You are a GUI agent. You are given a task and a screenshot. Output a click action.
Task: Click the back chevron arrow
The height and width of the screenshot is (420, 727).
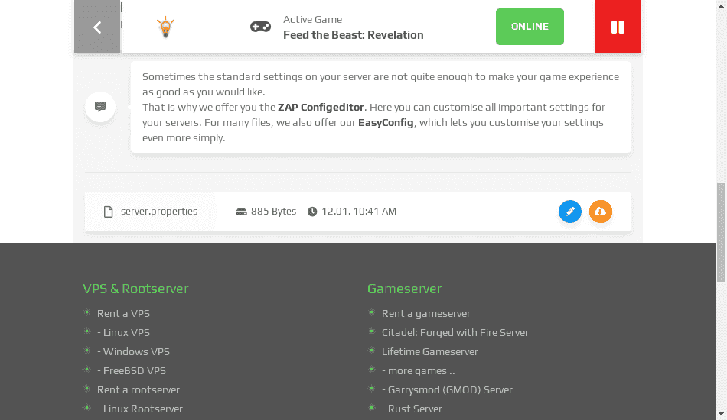(97, 27)
